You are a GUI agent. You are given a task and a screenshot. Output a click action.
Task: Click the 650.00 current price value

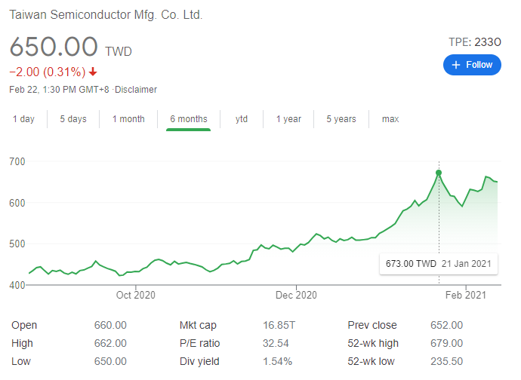tap(54, 47)
